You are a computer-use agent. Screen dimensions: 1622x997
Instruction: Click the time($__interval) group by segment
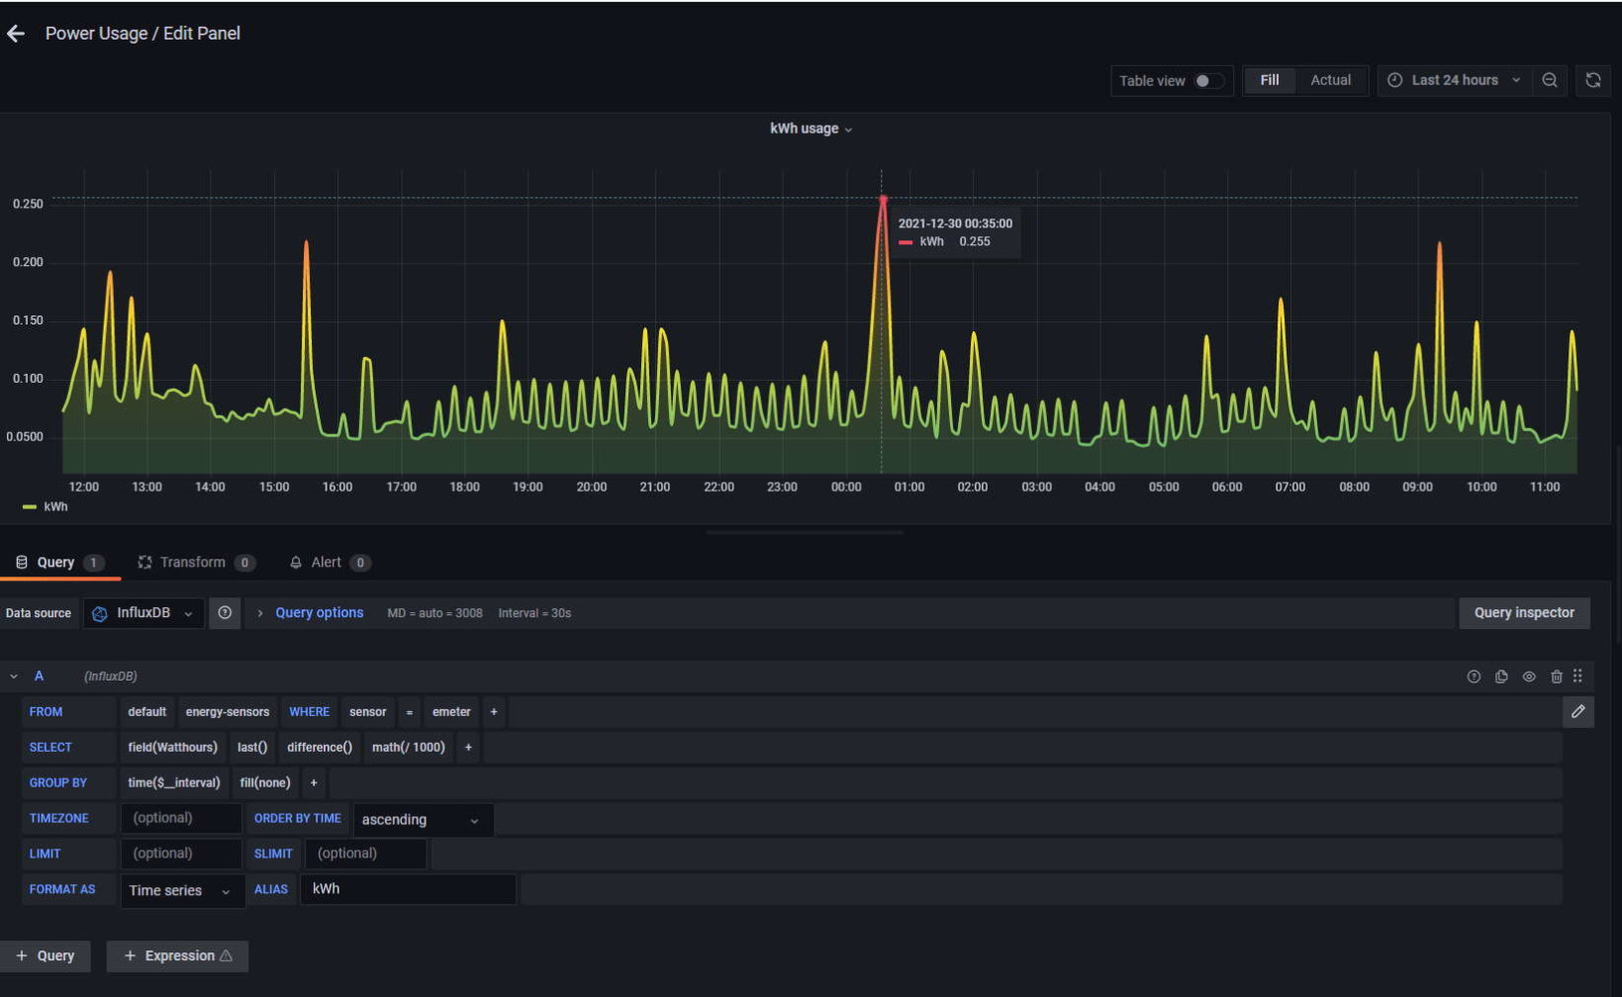[173, 783]
